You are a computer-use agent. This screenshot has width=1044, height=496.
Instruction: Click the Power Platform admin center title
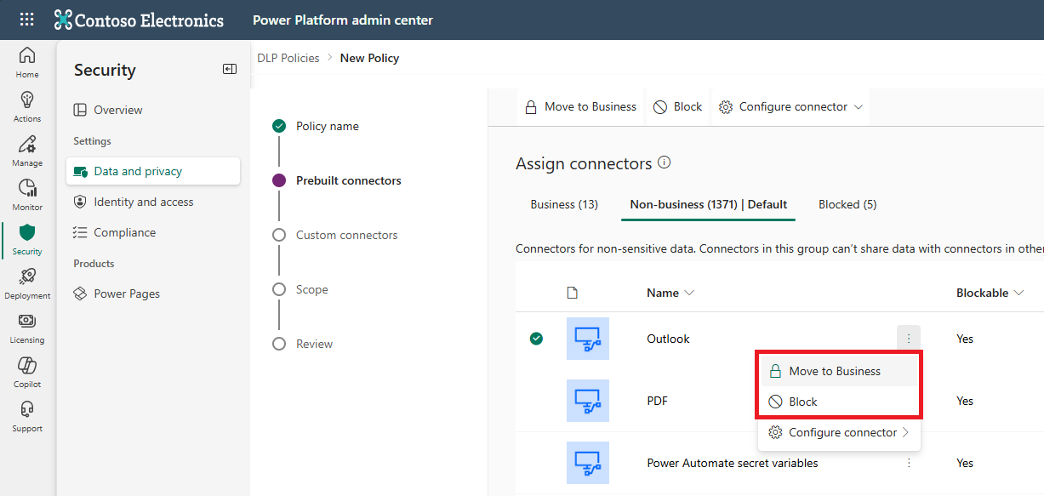(x=343, y=20)
